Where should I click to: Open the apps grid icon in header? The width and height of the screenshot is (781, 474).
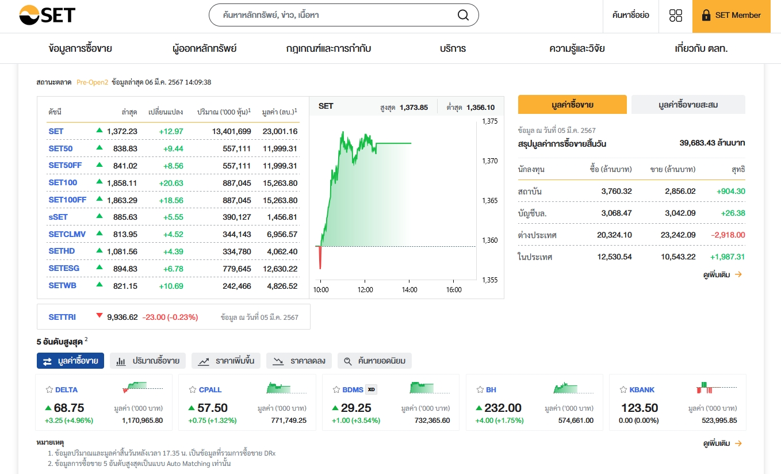pos(676,16)
